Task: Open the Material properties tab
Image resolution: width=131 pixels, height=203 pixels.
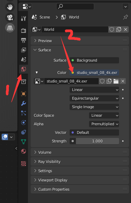Action: tap(24, 151)
